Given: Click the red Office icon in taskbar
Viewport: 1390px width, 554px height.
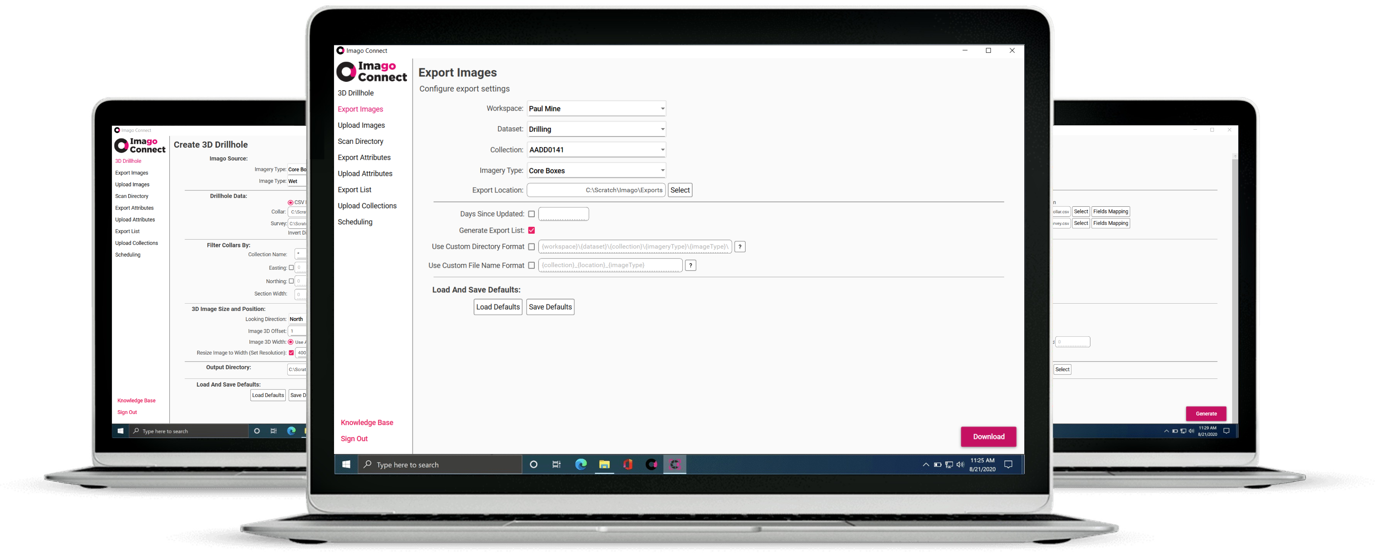Looking at the screenshot, I should (627, 464).
